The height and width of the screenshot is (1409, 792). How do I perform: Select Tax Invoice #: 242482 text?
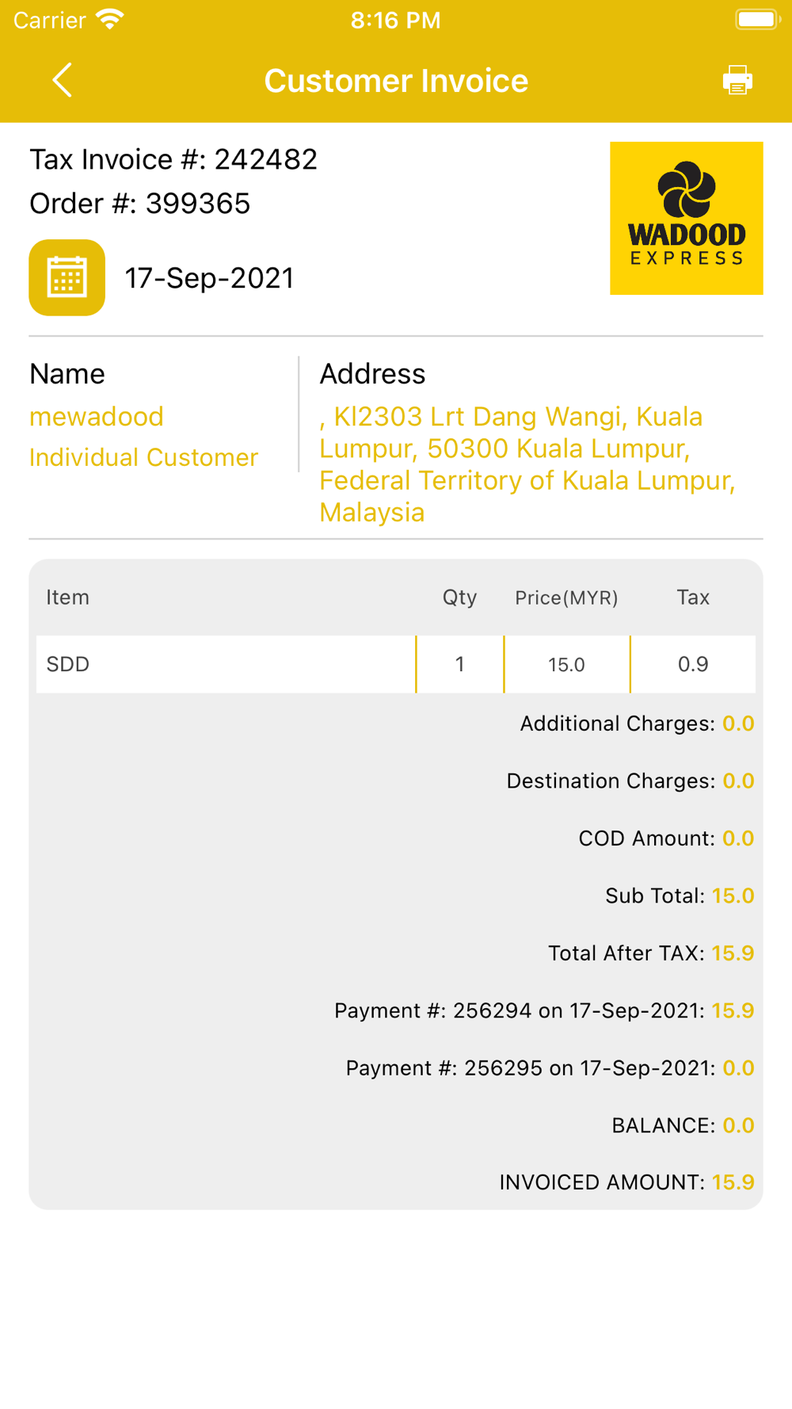click(x=173, y=159)
